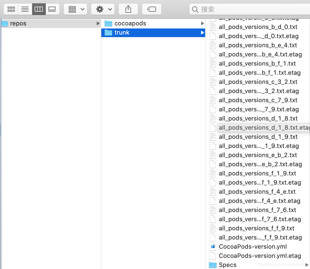The height and width of the screenshot is (269, 310).
Task: Click the Specs folder icon
Action: click(213, 265)
